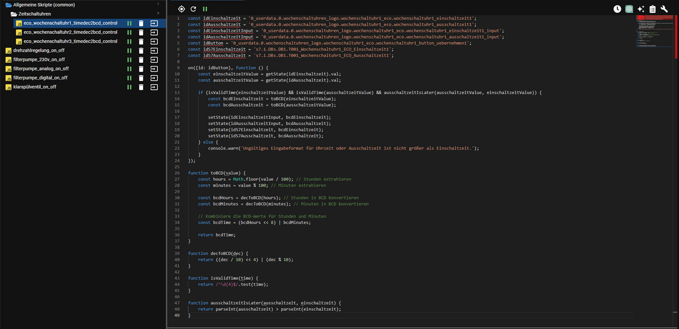Image resolution: width=679 pixels, height=329 pixels.
Task: Click the AI sparkle icon
Action: pyautogui.click(x=641, y=9)
